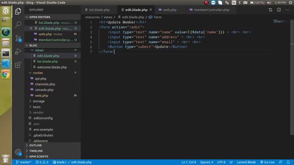Change the Laravel Blade language mode

click(246, 162)
